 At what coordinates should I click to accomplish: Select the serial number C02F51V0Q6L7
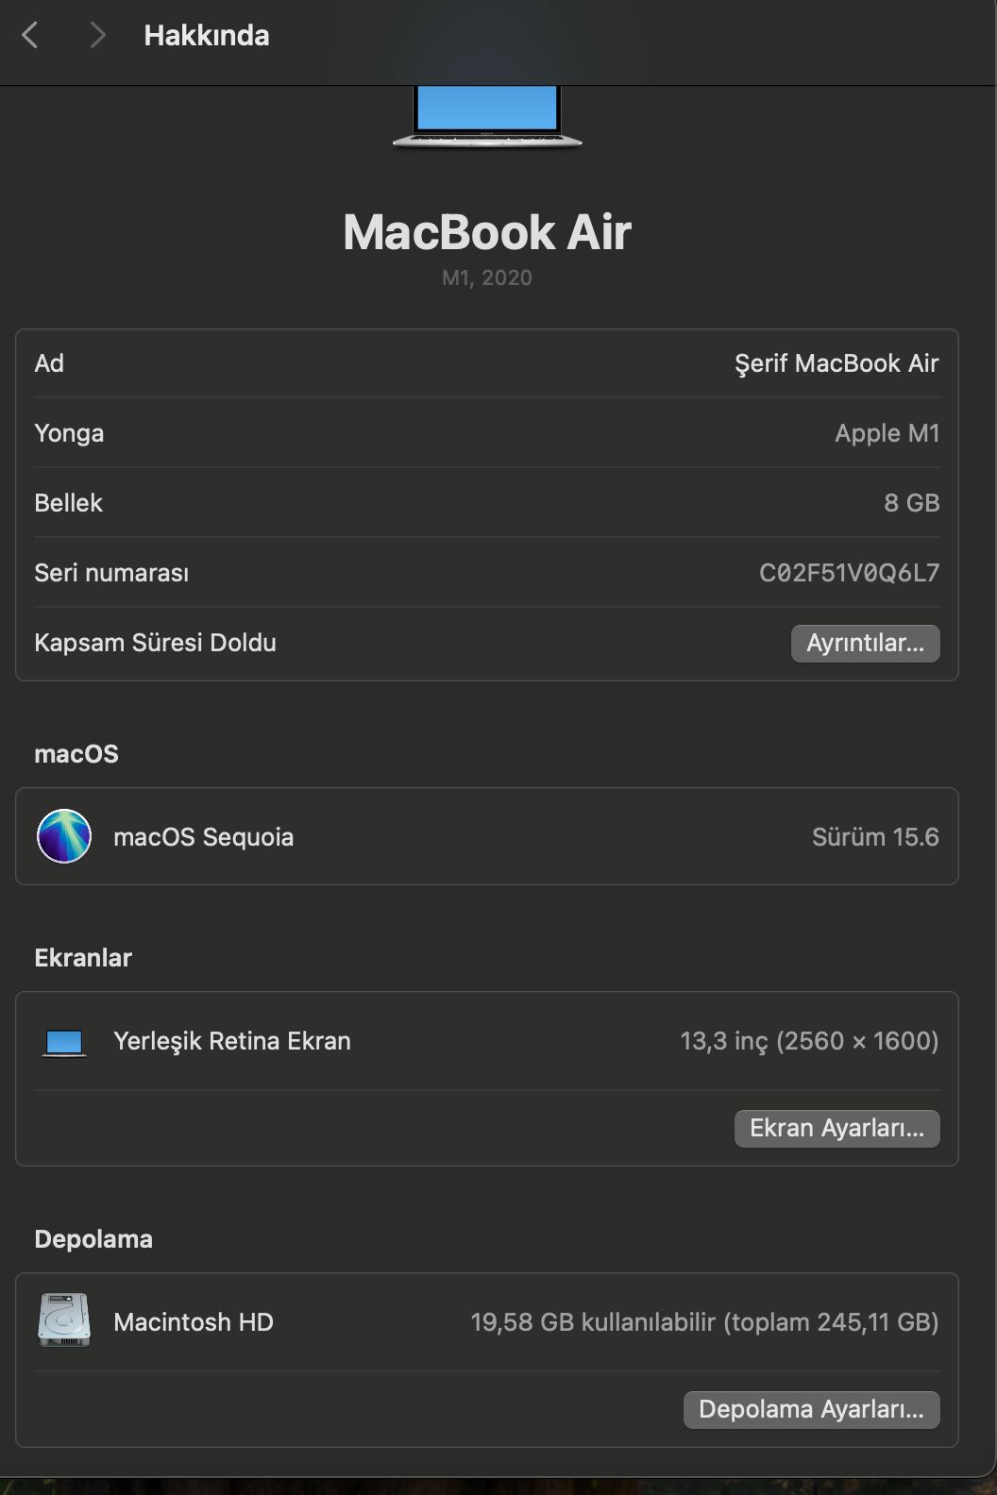[x=849, y=573]
